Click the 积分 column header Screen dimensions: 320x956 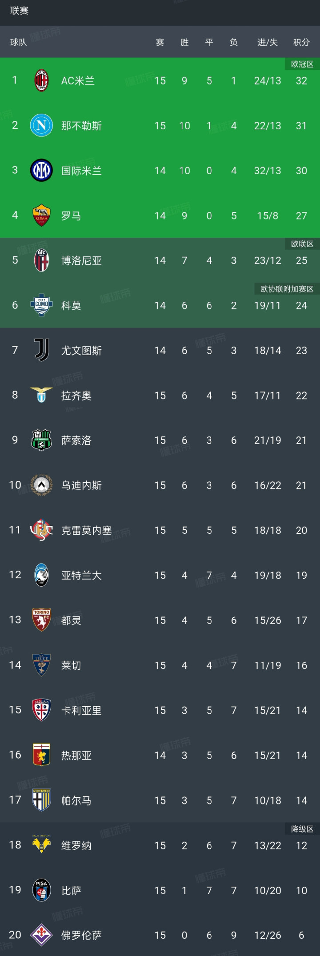[301, 42]
